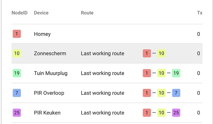The image size is (213, 124).
Task: Click green 19 badge in Tuin Muurplug route
Action: click(x=176, y=73)
